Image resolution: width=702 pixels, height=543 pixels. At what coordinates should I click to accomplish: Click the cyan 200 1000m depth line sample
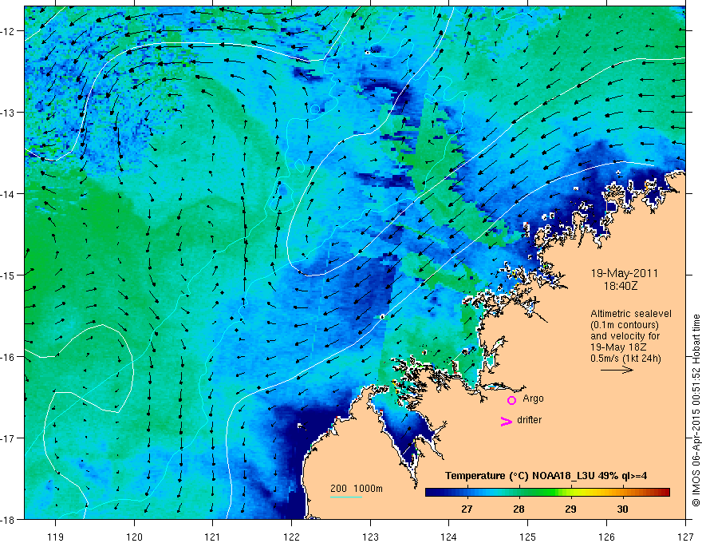[x=346, y=497]
